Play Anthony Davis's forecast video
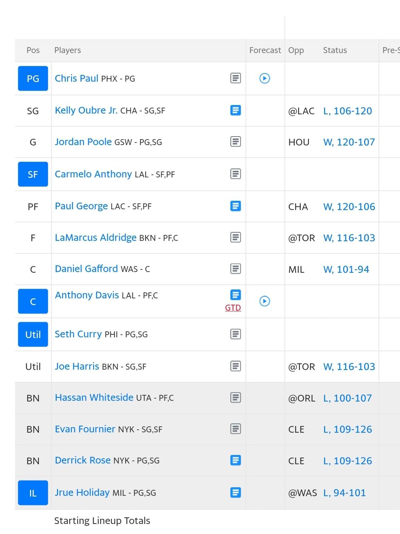Viewport: 400px width, 534px height. click(265, 301)
